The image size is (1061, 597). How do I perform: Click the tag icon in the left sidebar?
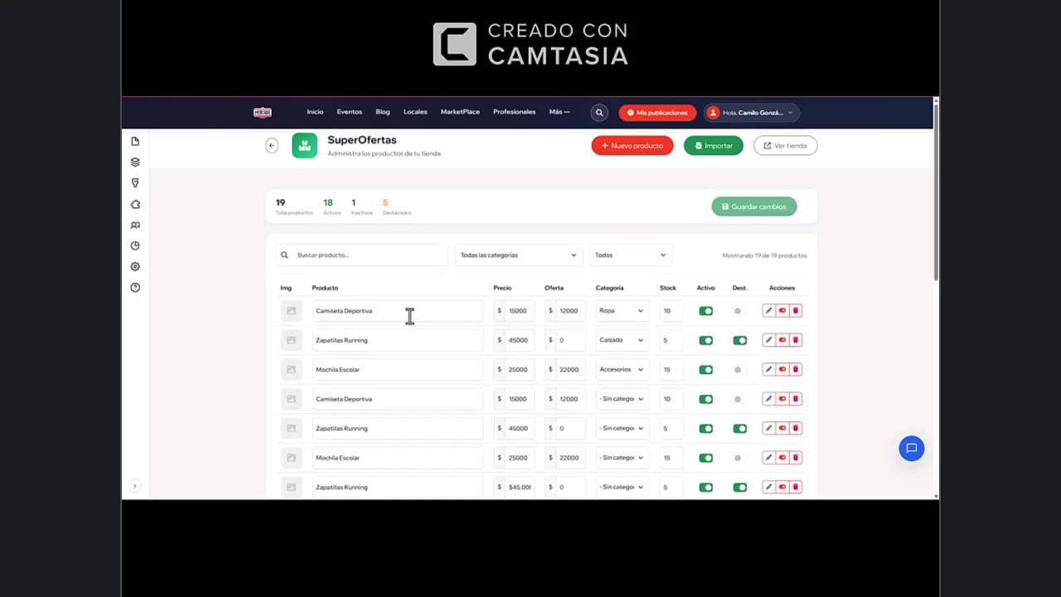135,182
